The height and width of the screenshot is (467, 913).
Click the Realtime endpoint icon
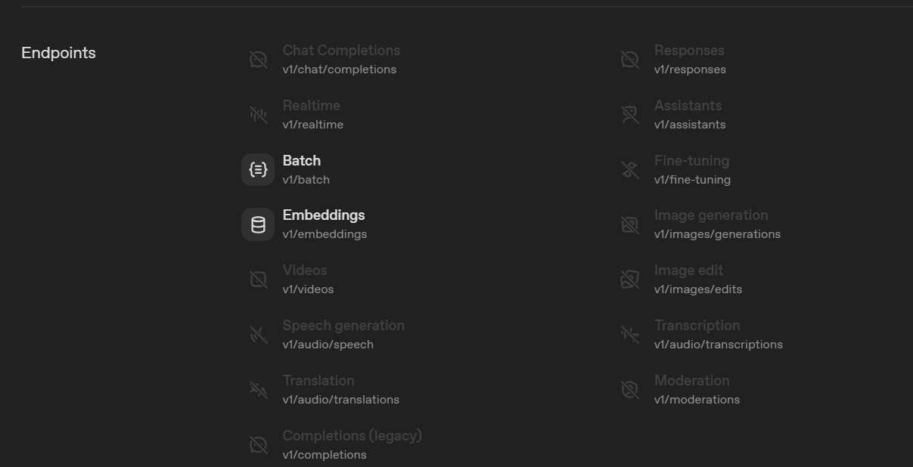(x=258, y=114)
